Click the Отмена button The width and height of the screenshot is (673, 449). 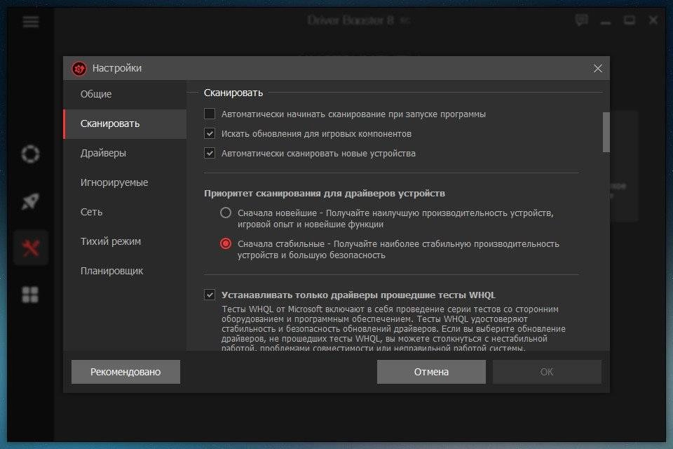[x=431, y=372]
